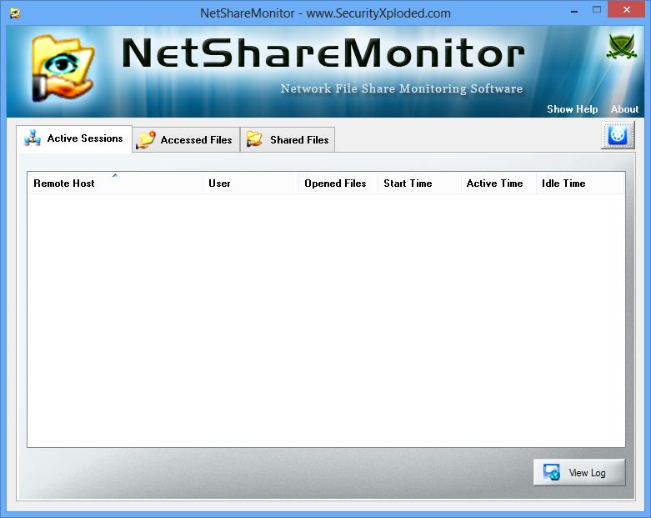This screenshot has width=651, height=518.
Task: Sort by the Active Time column
Action: (x=498, y=184)
